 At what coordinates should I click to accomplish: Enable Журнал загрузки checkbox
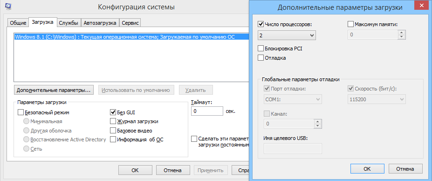point(113,121)
